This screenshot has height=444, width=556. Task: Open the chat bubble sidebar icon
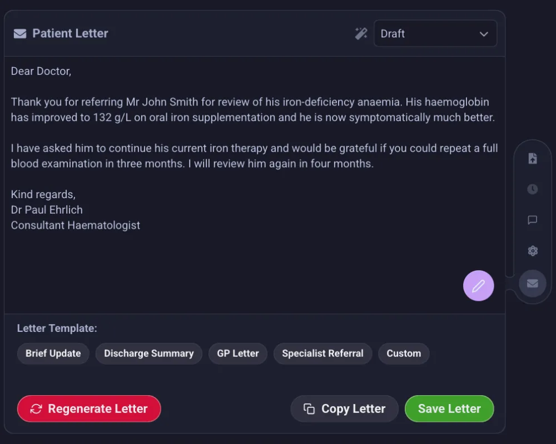click(x=532, y=220)
